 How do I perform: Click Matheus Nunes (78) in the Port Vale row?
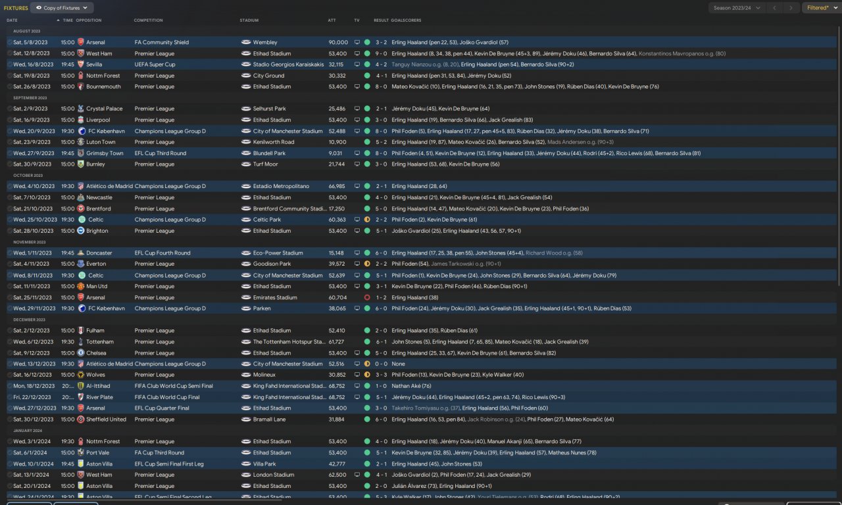[574, 452]
